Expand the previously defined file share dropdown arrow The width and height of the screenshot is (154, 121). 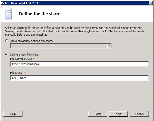(109, 46)
